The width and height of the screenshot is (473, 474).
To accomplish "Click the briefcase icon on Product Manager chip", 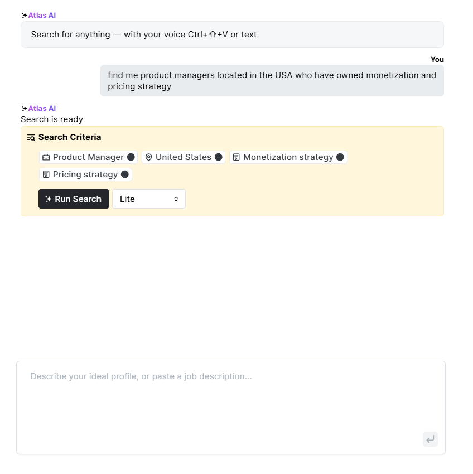I will (x=47, y=157).
